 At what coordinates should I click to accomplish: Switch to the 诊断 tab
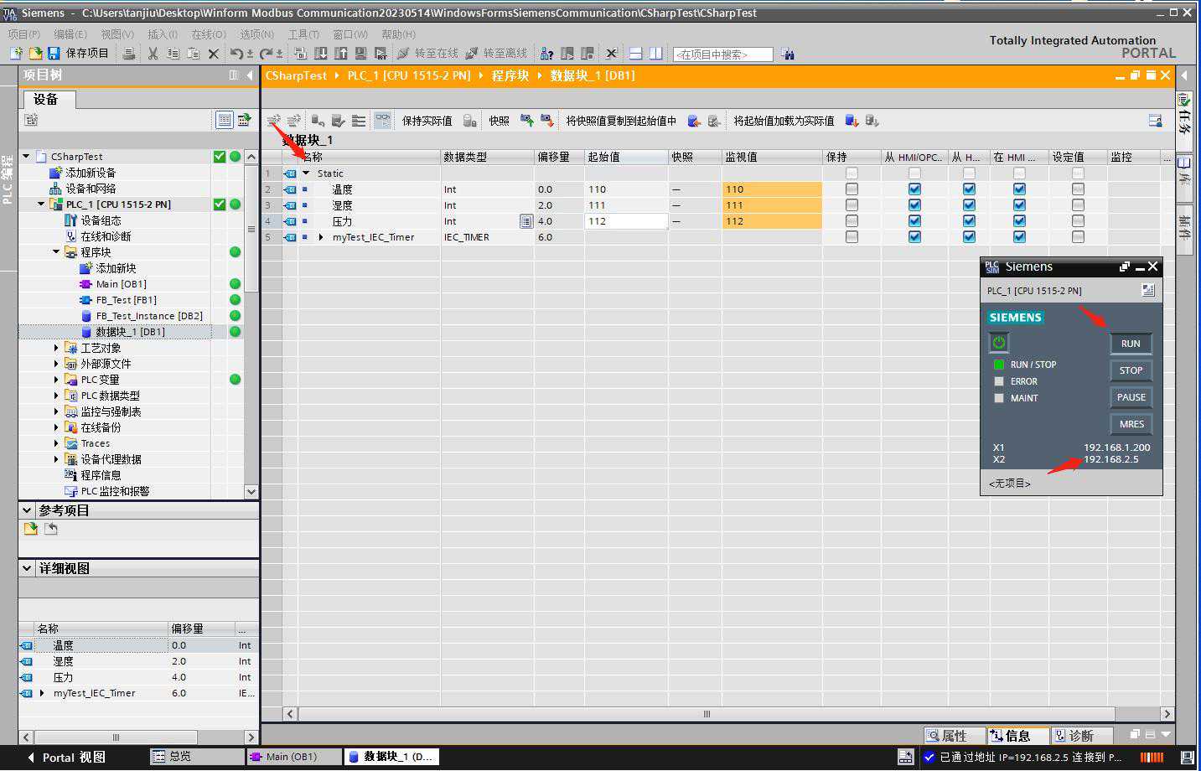point(1074,736)
